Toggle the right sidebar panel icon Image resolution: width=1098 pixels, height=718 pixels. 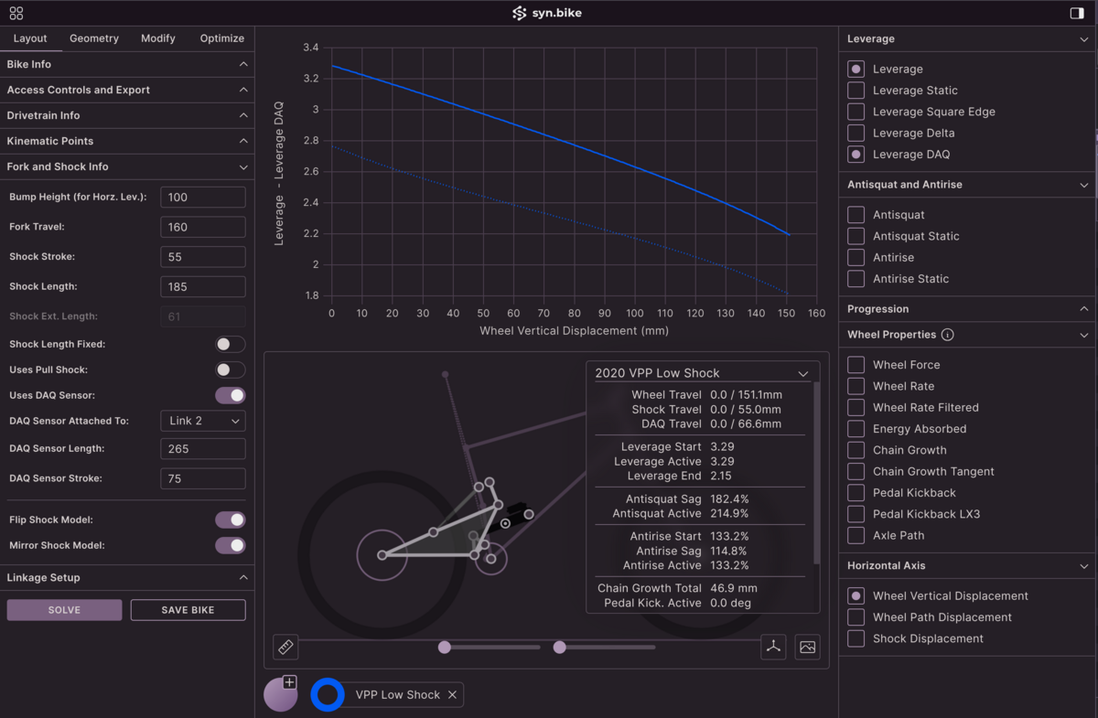(x=1076, y=14)
